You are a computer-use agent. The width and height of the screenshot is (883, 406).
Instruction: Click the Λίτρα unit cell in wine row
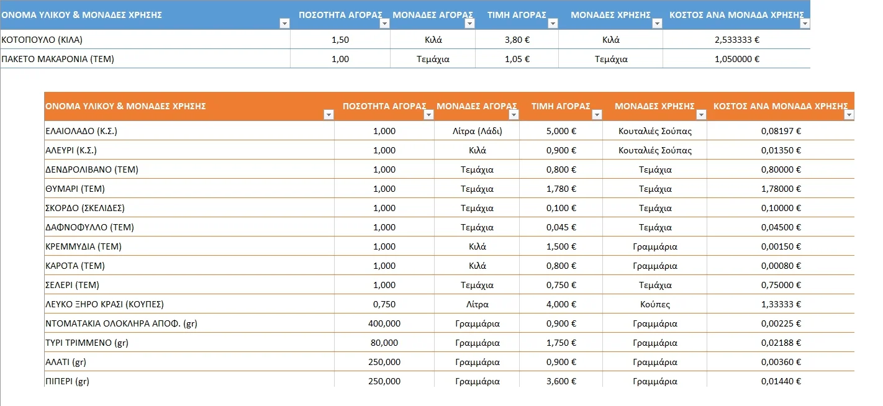pos(477,304)
